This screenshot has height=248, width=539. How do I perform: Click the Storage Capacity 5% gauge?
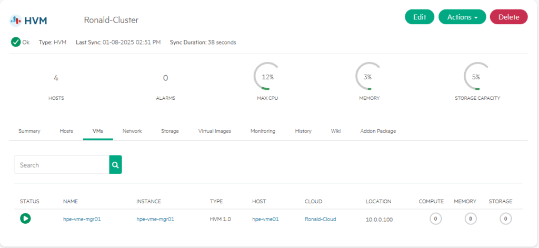[x=476, y=77]
